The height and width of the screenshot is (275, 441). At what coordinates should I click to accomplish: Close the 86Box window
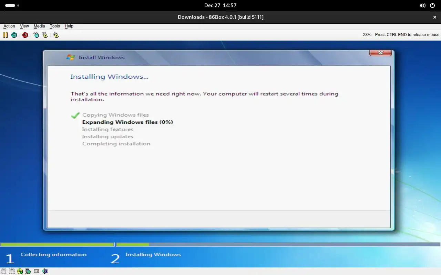tap(435, 17)
